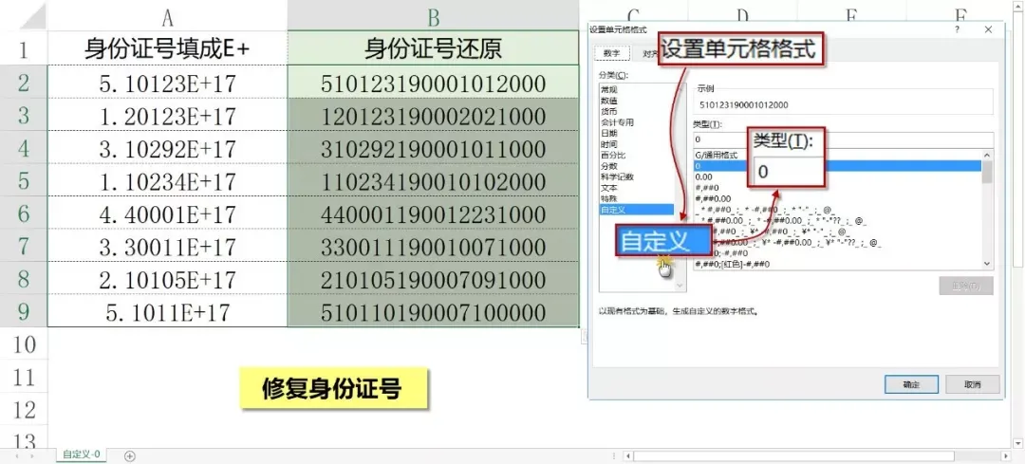The image size is (1025, 464).
Task: Click the format type list scrollbar thumb
Action: tap(987, 172)
